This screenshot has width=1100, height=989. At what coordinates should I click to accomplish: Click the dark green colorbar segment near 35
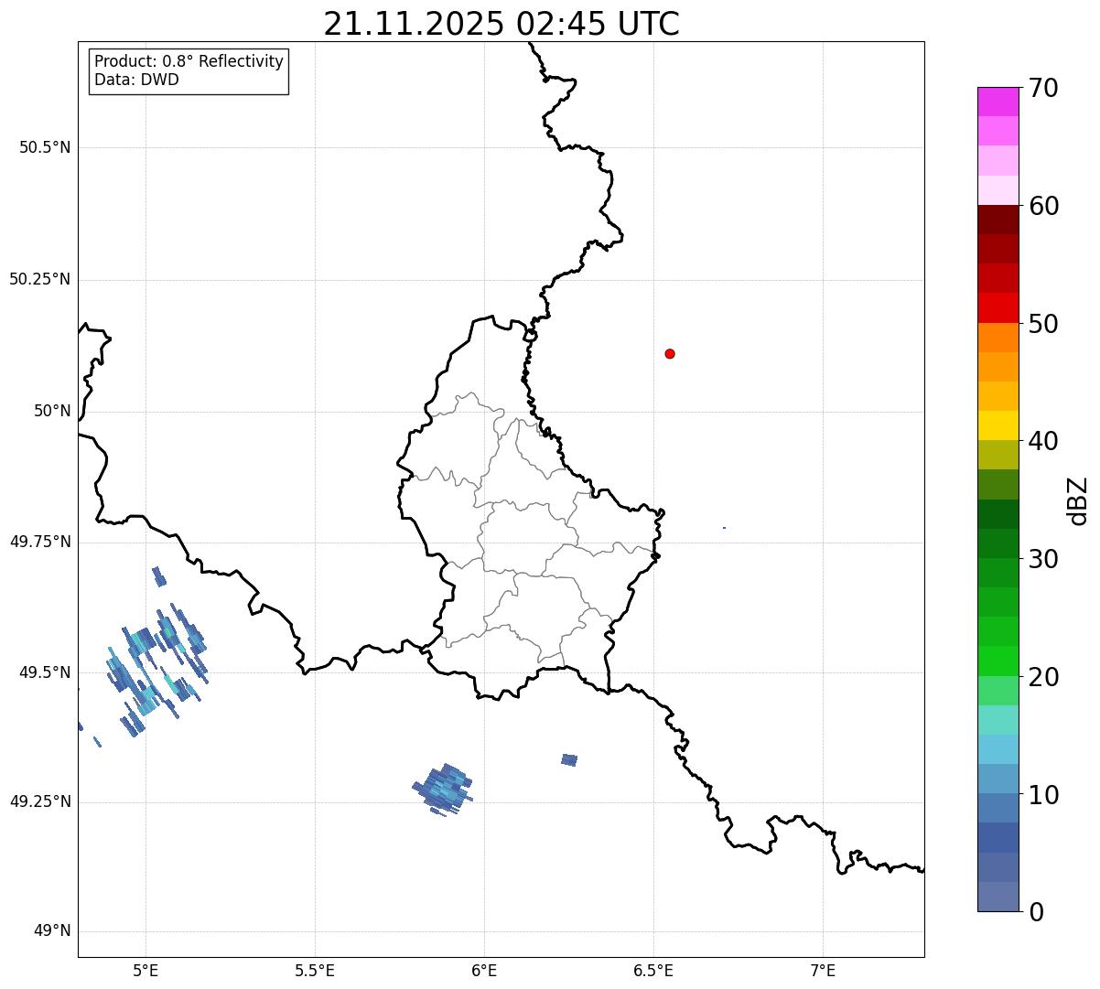point(998,514)
